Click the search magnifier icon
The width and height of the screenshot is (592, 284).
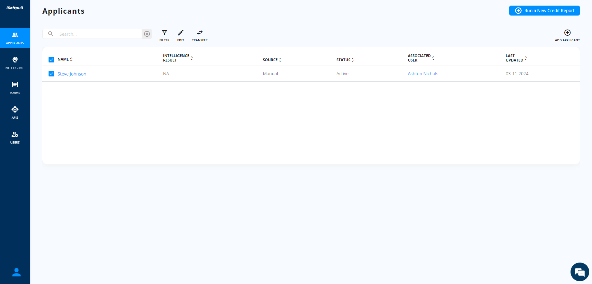click(51, 34)
